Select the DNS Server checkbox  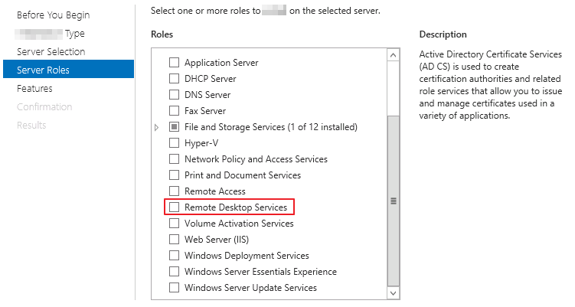click(175, 95)
